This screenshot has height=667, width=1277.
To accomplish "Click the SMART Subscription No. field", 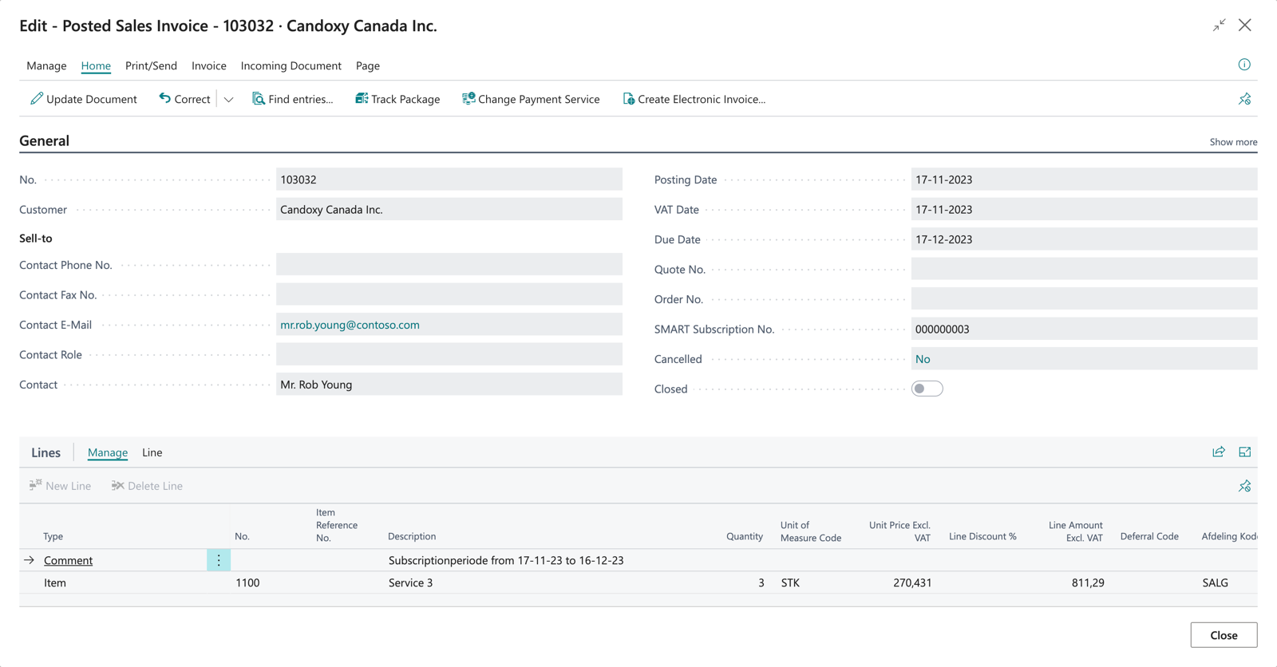I will 1083,329.
